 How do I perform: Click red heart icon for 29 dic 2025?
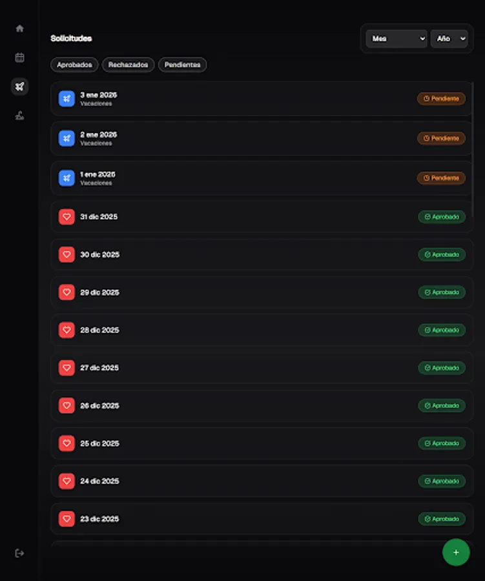click(67, 292)
